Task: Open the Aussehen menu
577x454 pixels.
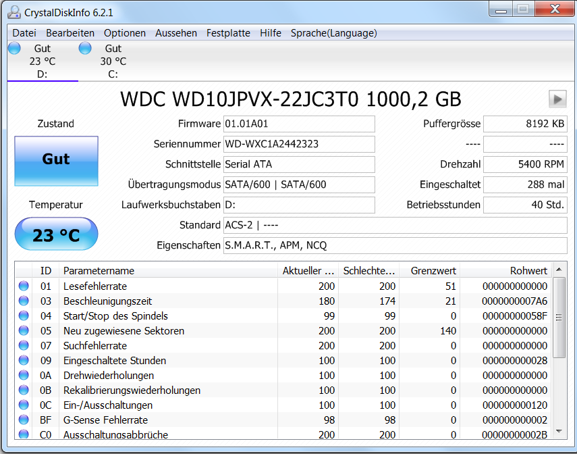Action: pyautogui.click(x=176, y=33)
